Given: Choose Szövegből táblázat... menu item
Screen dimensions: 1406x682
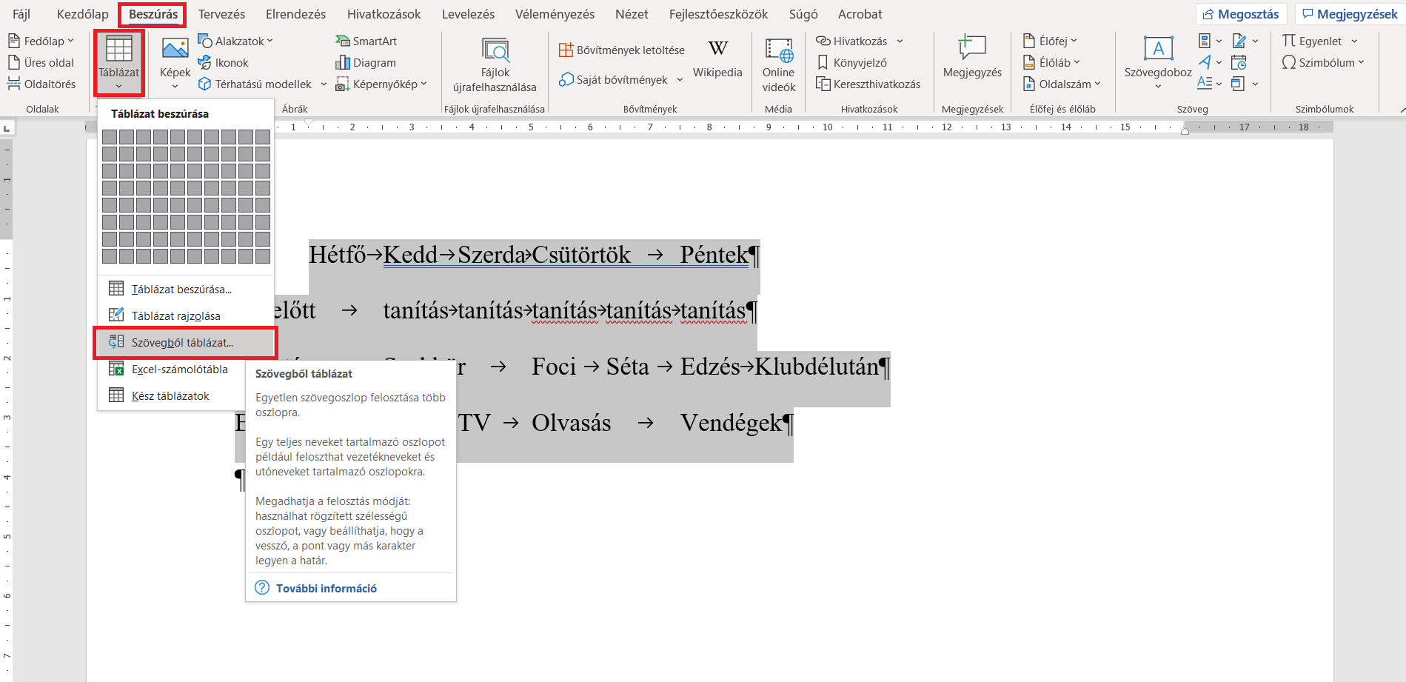Looking at the screenshot, I should (x=182, y=343).
